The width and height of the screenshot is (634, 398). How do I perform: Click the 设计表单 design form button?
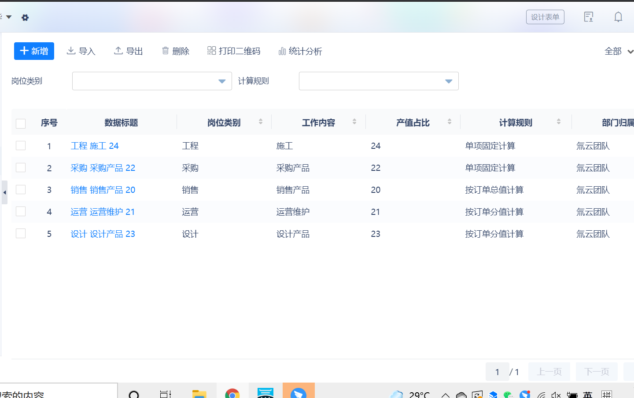[x=545, y=17]
